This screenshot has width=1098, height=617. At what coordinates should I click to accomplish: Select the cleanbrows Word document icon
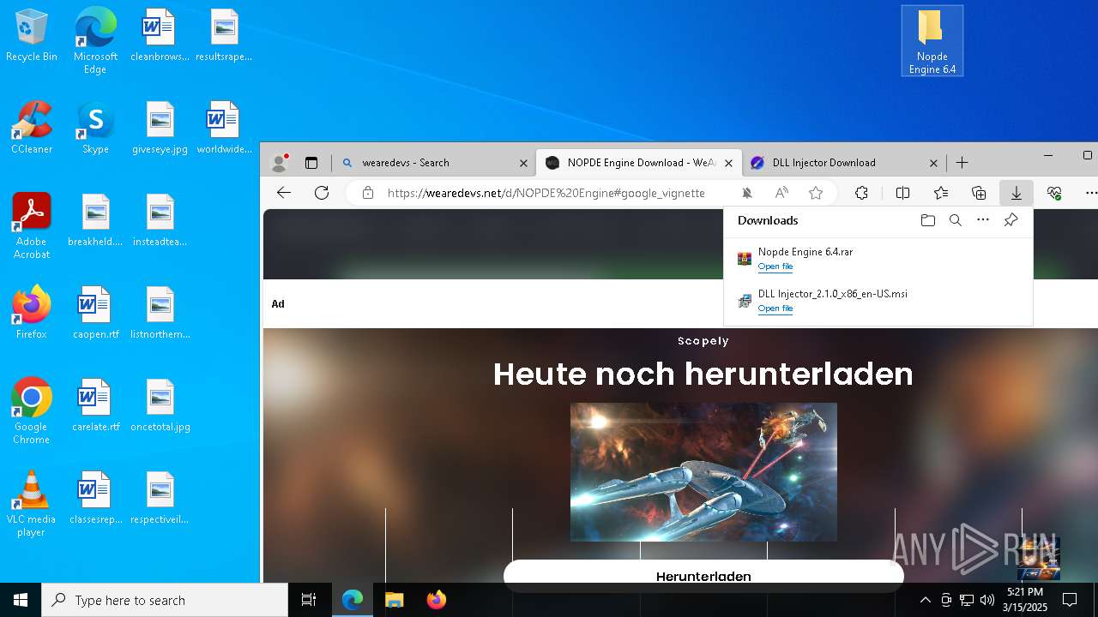[x=159, y=36]
